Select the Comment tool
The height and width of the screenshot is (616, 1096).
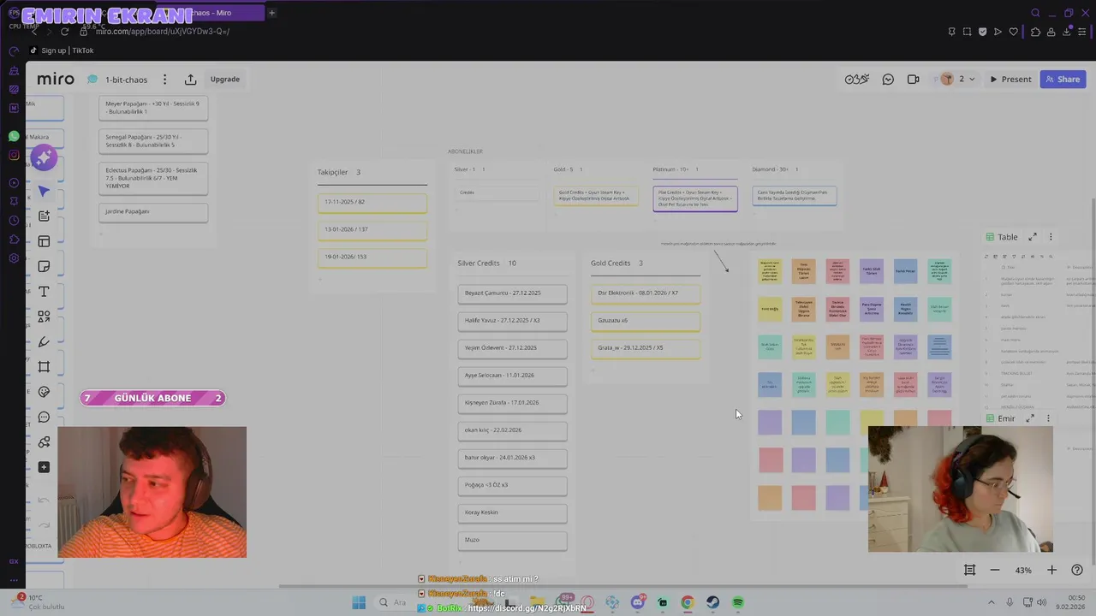[44, 418]
